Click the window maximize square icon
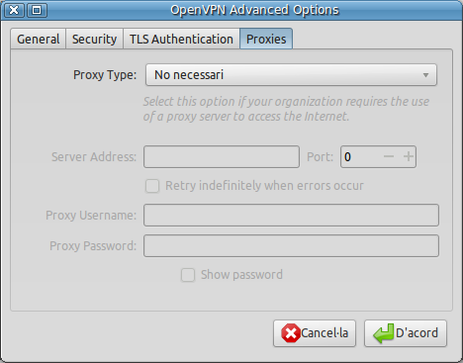The width and height of the screenshot is (463, 363). (x=37, y=10)
